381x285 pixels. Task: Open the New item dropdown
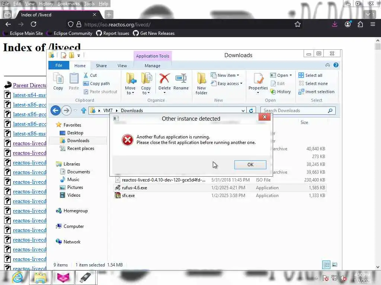point(225,75)
